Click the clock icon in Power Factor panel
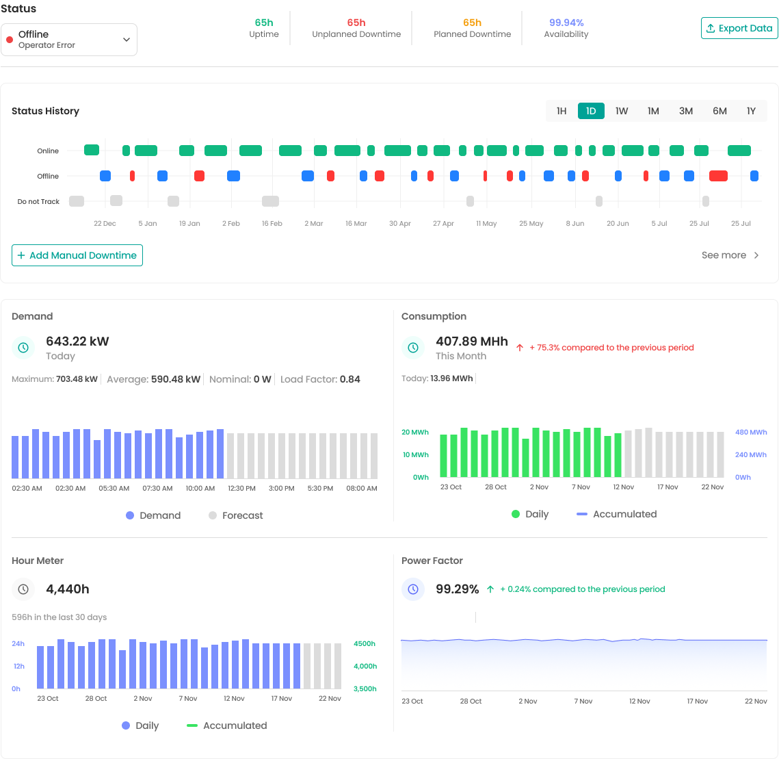 (x=413, y=589)
